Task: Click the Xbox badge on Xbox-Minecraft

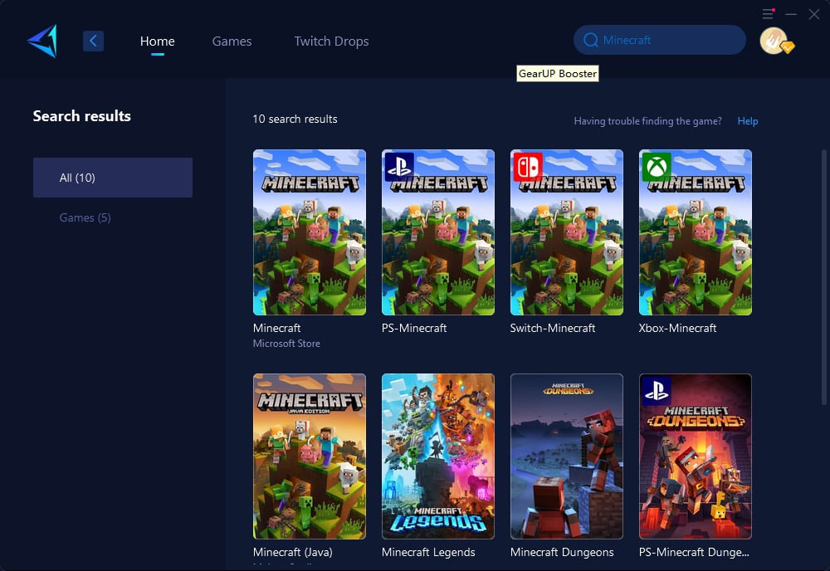Action: (x=657, y=166)
